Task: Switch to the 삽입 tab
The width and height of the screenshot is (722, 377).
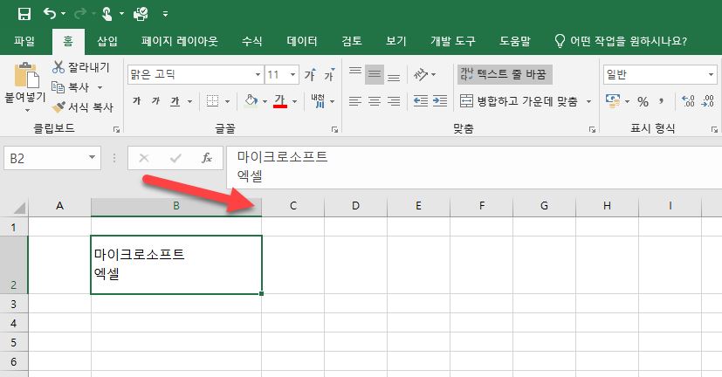Action: tap(107, 41)
